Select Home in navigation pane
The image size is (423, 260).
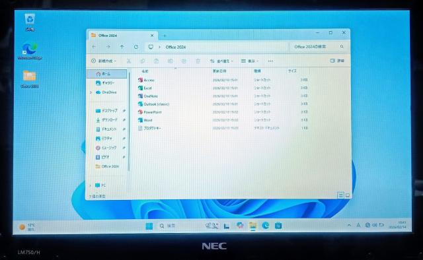(x=107, y=73)
